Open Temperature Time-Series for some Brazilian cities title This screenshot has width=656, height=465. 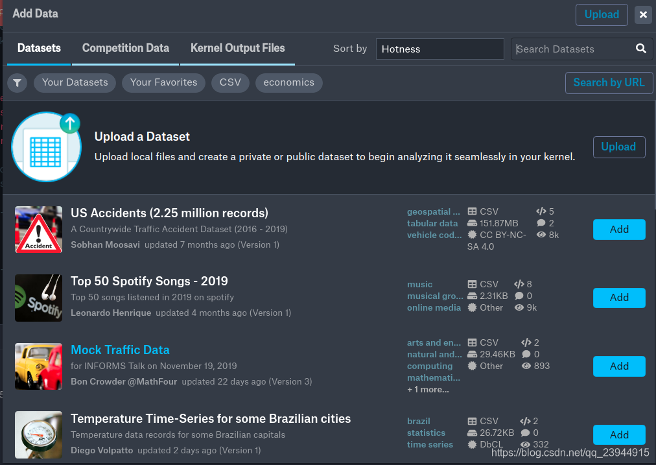coord(211,418)
